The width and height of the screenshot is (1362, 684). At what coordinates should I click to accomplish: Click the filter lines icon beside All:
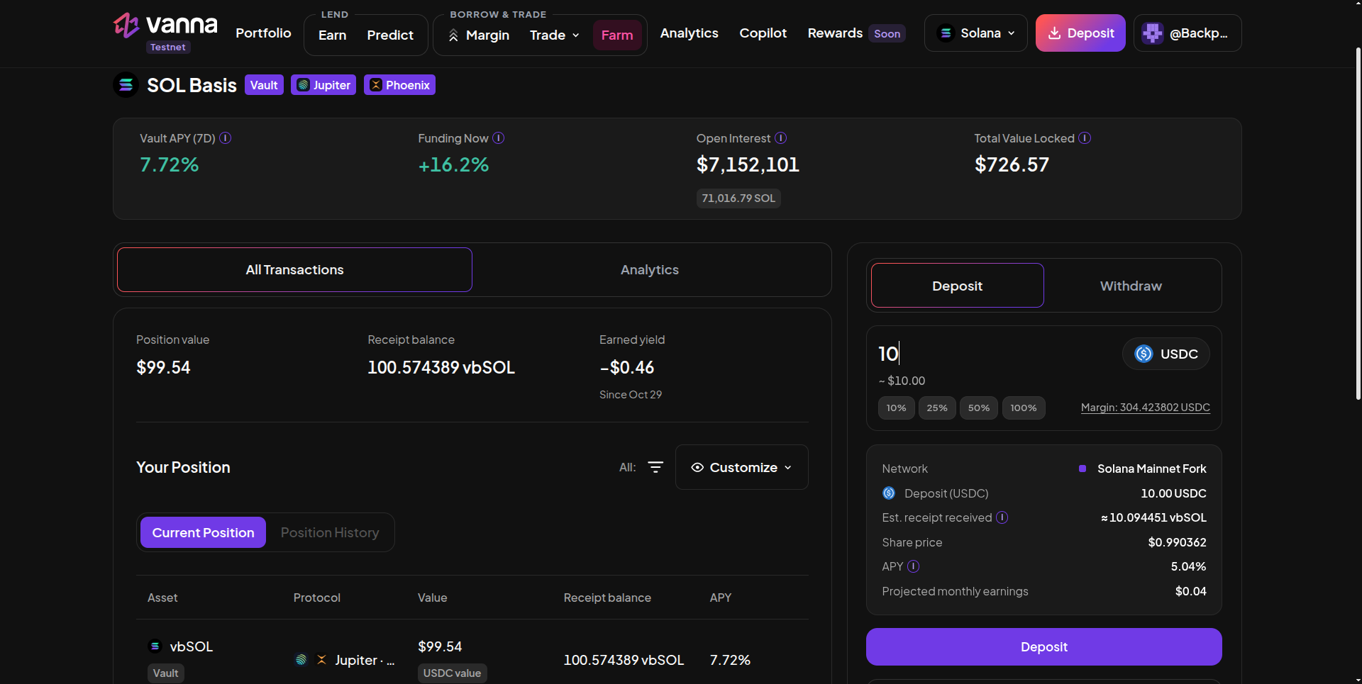point(655,467)
